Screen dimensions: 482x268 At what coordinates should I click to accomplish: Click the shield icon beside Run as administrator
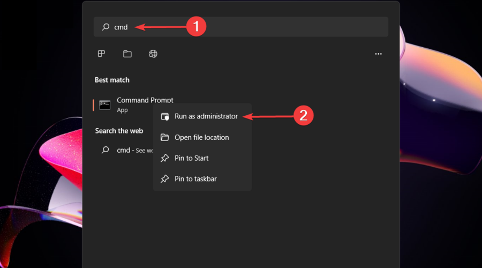click(165, 116)
